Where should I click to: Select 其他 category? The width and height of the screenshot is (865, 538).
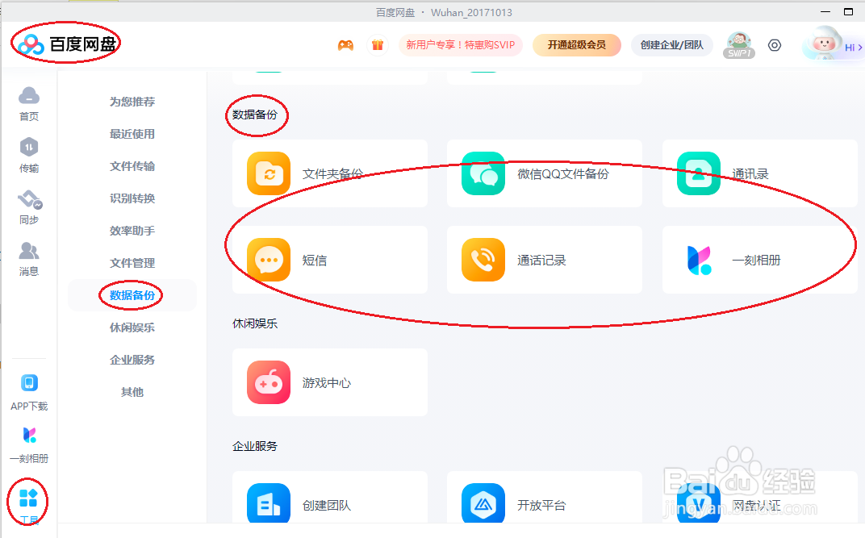click(132, 392)
